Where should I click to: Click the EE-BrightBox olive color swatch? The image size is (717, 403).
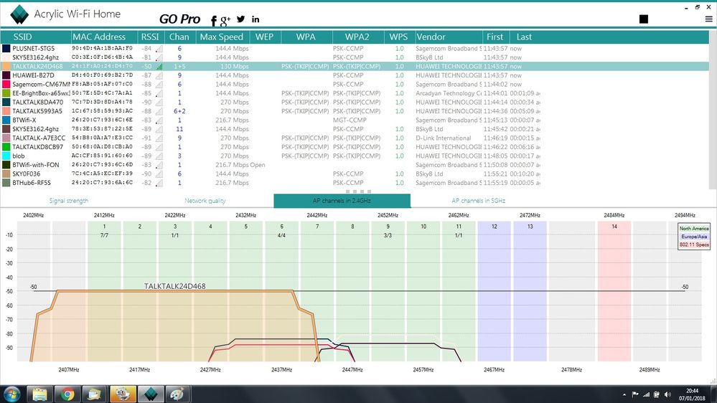[6, 93]
